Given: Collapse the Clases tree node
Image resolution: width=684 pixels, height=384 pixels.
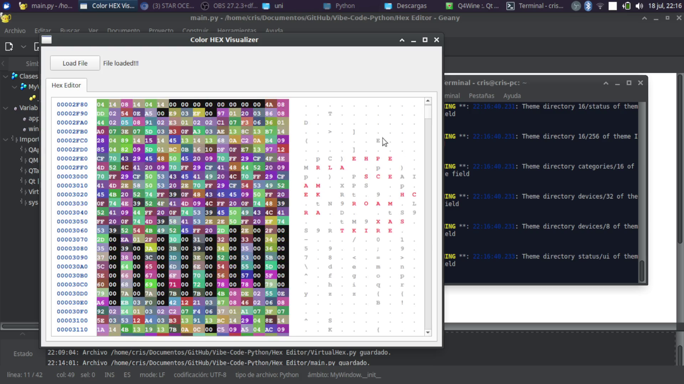Looking at the screenshot, I should click(x=6, y=76).
